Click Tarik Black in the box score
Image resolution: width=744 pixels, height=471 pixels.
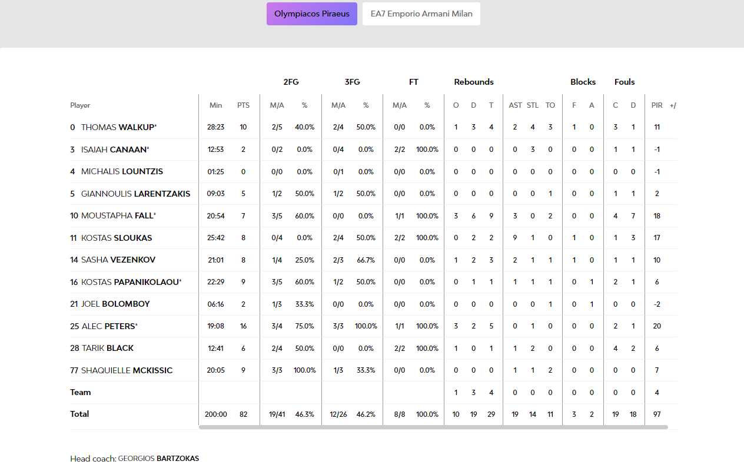point(107,348)
